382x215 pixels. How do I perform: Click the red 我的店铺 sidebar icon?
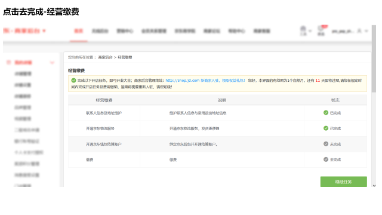[x=8, y=62]
